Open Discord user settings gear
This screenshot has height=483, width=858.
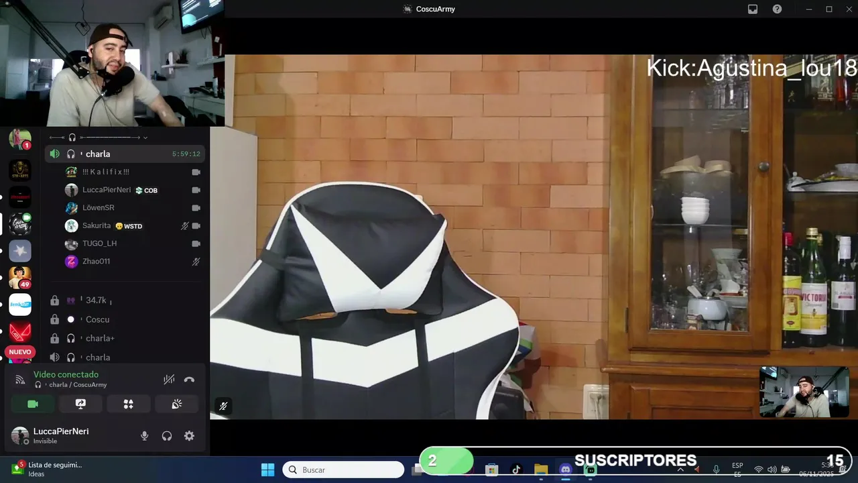point(189,436)
